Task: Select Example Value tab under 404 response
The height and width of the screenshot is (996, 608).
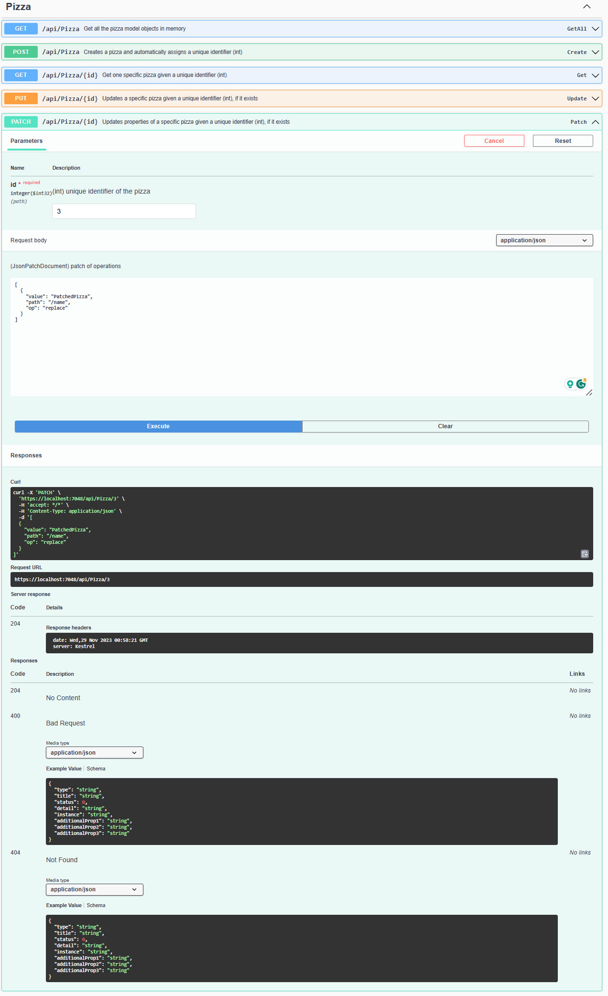Action: [64, 905]
